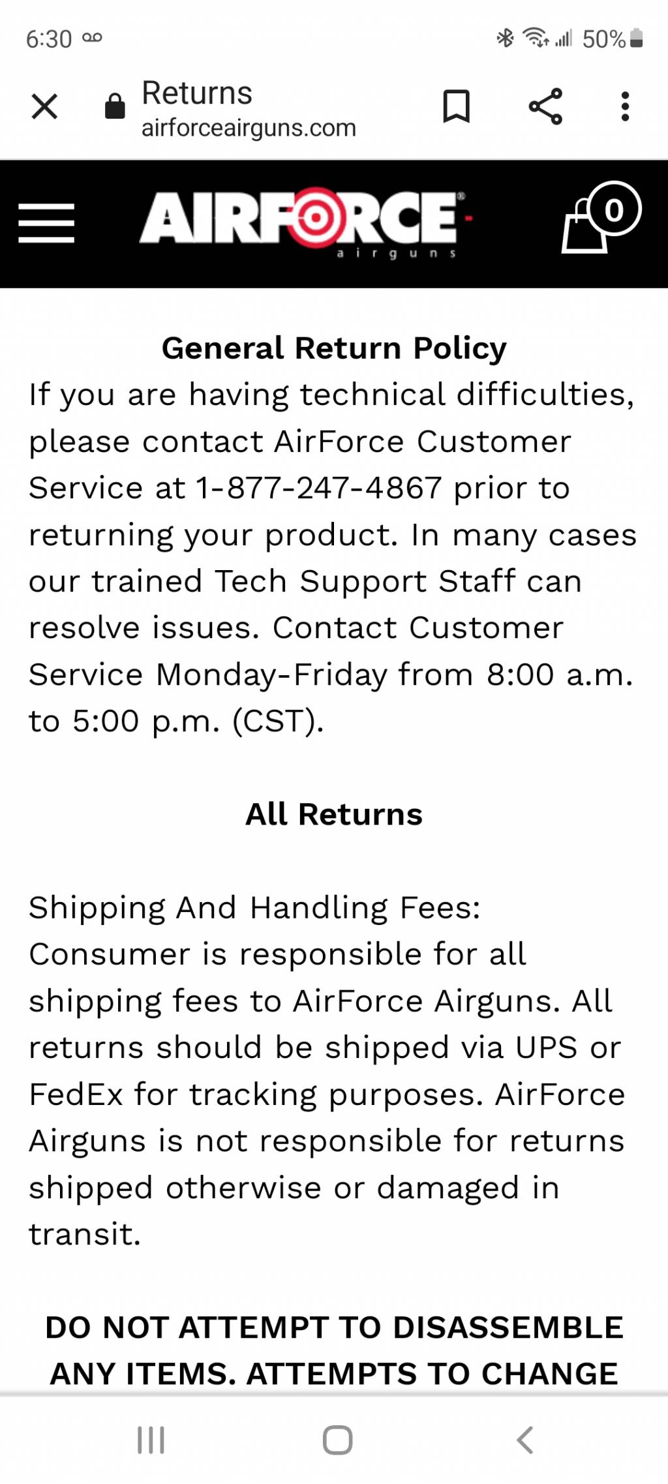Open the share icon
The height and width of the screenshot is (1484, 668).
tap(545, 106)
